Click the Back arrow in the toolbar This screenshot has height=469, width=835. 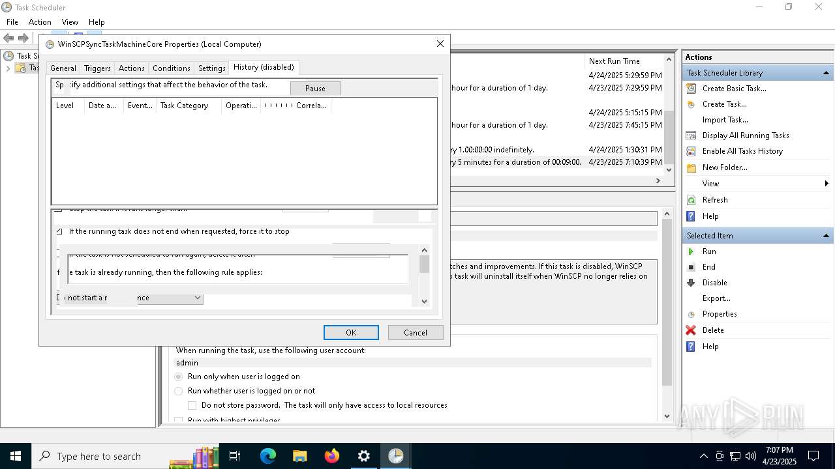(x=8, y=38)
